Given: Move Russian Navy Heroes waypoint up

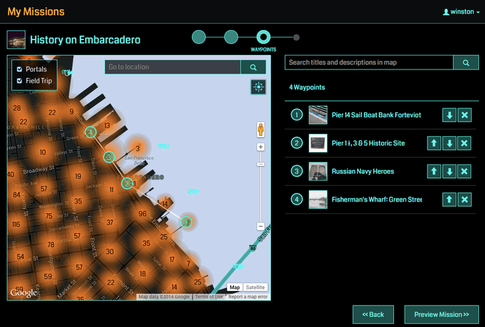Looking at the screenshot, I should click(x=433, y=171).
